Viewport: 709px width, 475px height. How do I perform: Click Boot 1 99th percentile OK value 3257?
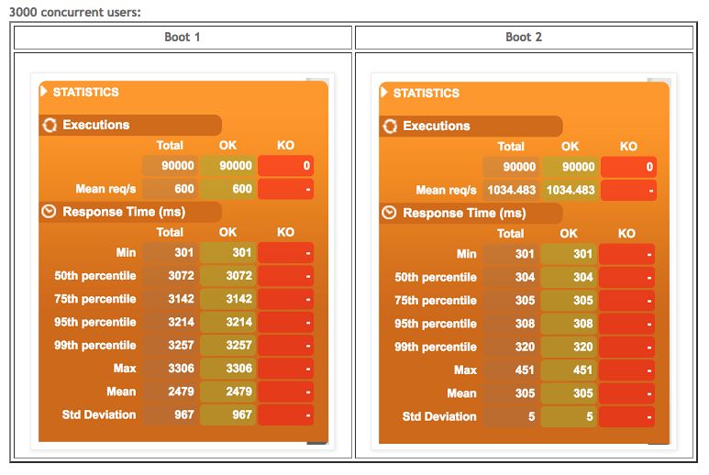(x=227, y=346)
